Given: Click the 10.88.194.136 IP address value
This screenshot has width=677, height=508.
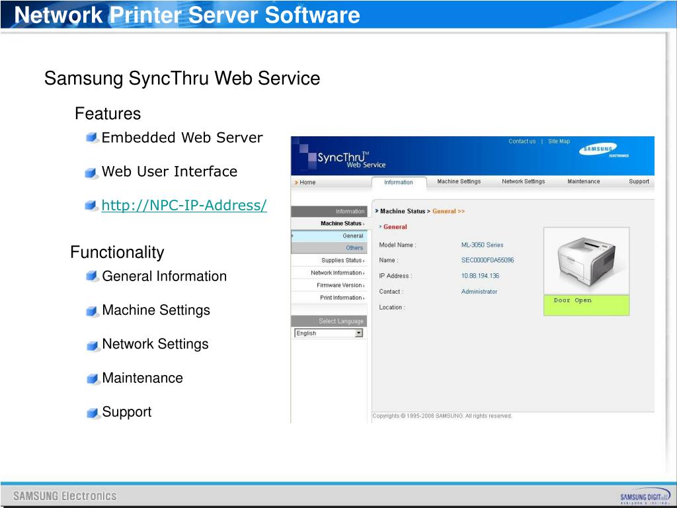Looking at the screenshot, I should (x=480, y=276).
